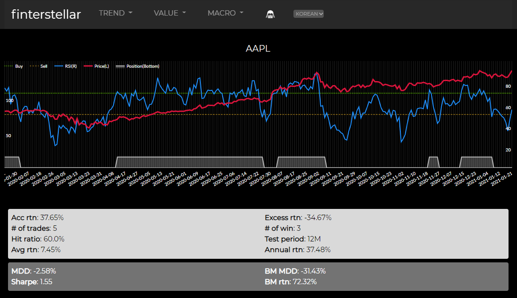Click the finterstellar logo link
The image size is (517, 298).
pyautogui.click(x=46, y=14)
